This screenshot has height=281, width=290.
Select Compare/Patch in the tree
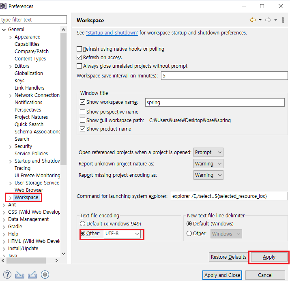click(x=32, y=51)
